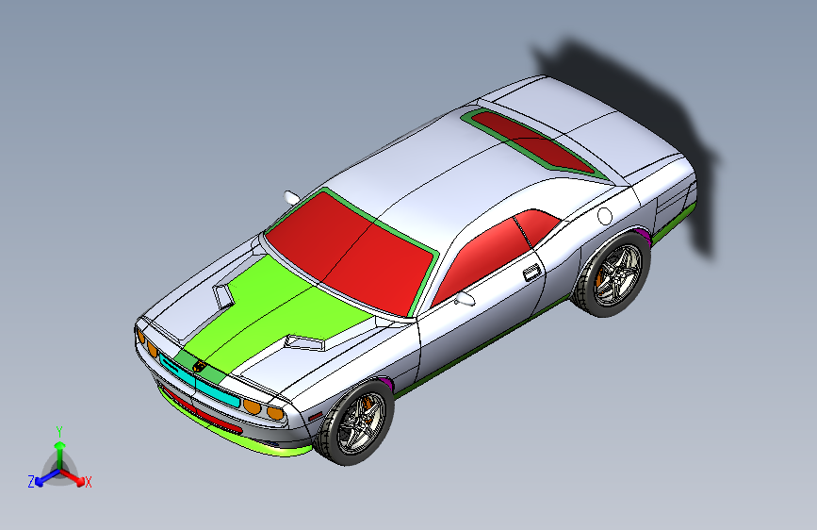Select the small red rear quarter window
Image resolution: width=817 pixels, height=530 pixels.
[538, 226]
